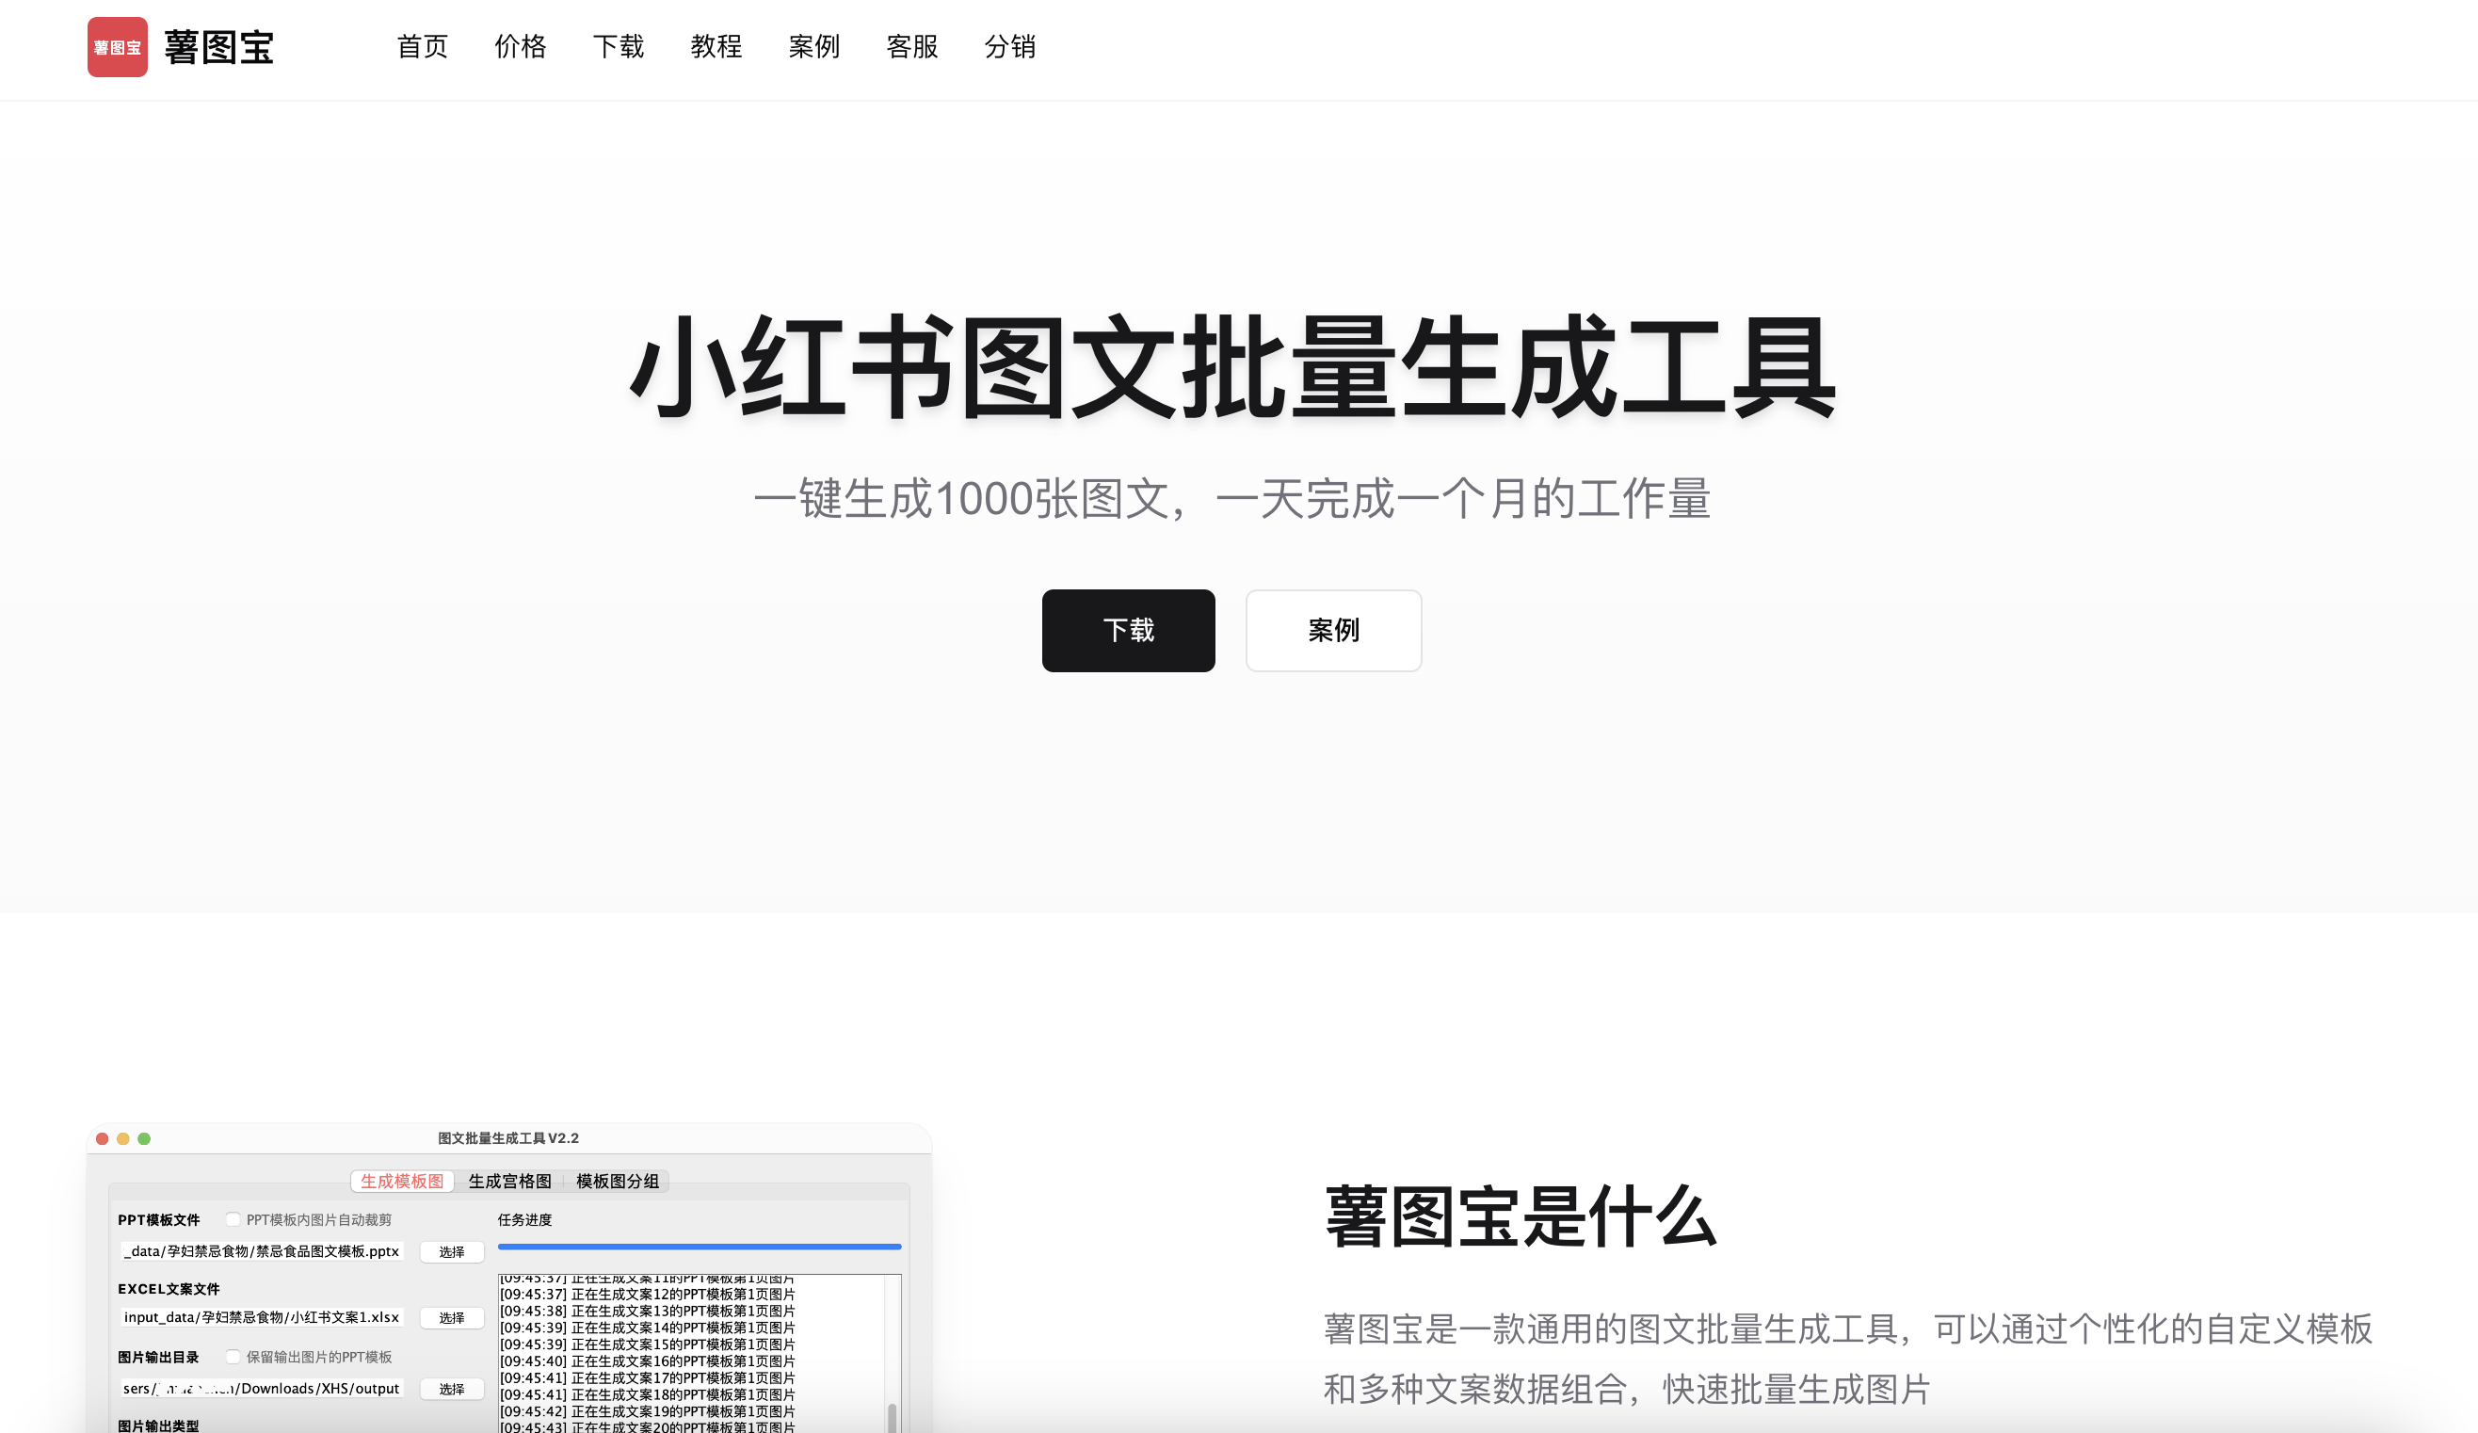Click the black 下载 hero button
The height and width of the screenshot is (1433, 2478).
[1128, 631]
